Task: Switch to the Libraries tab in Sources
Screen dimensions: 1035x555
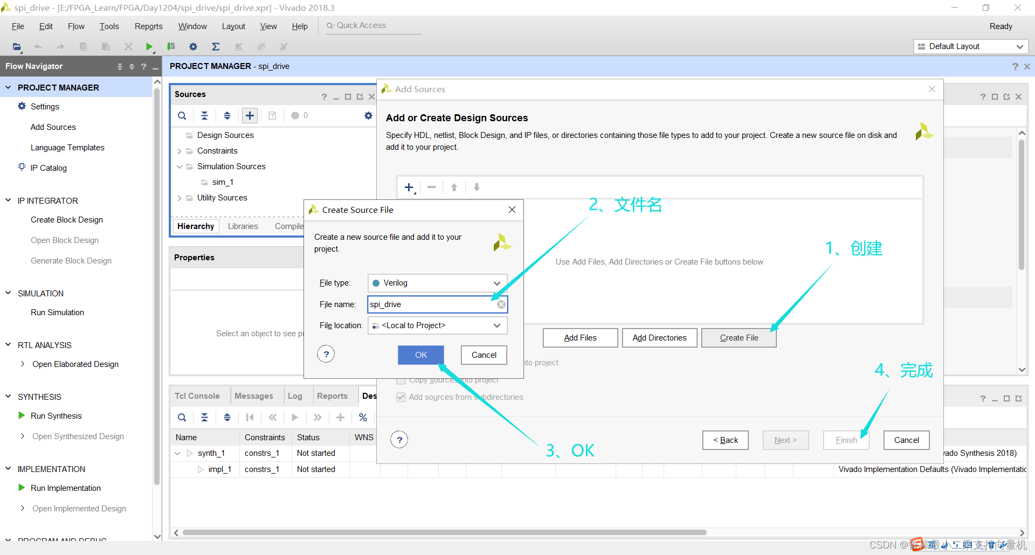Action: (243, 226)
